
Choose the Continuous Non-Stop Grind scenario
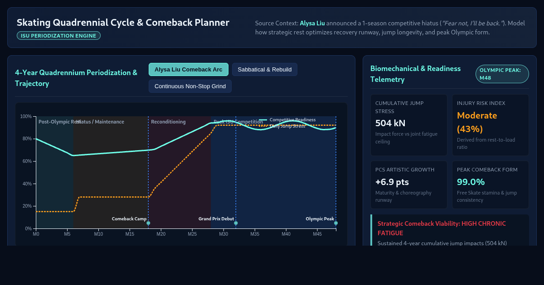point(190,86)
